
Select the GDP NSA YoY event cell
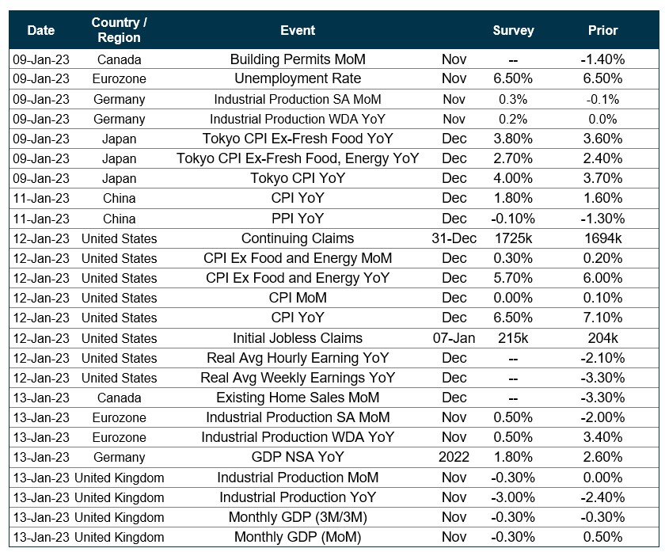click(x=298, y=457)
